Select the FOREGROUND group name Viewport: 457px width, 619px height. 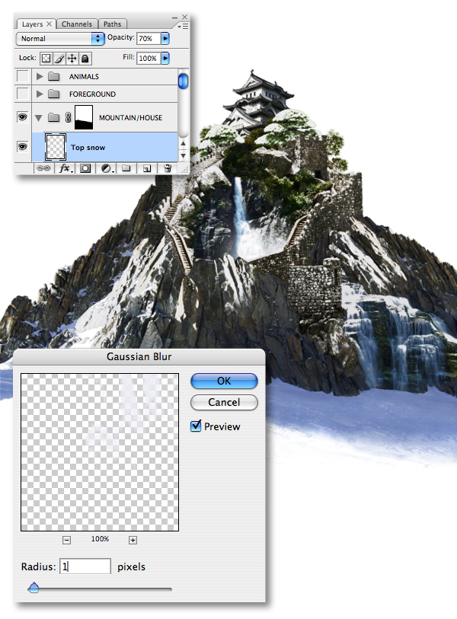pyautogui.click(x=92, y=94)
